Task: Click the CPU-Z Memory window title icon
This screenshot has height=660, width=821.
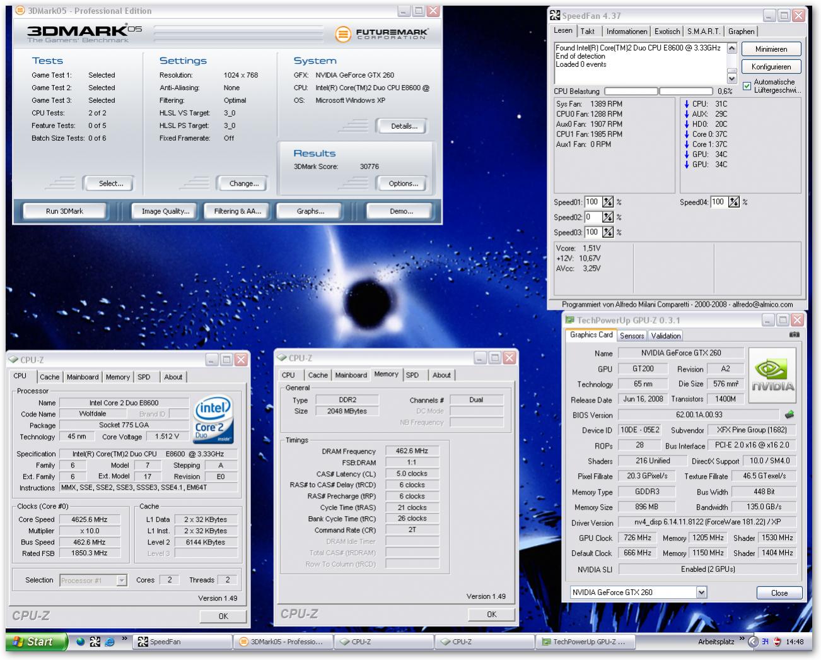Action: (282, 358)
